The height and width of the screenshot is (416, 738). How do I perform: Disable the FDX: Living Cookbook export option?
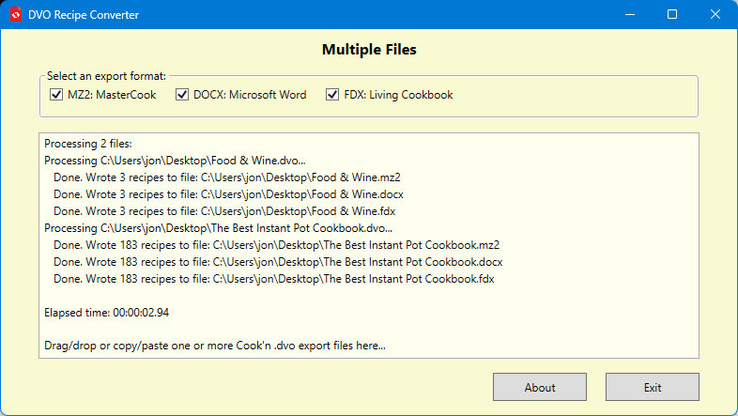[332, 95]
